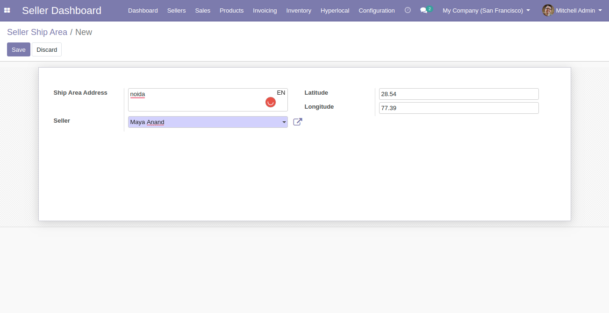
Task: Click the Seller Dashboard title
Action: (x=62, y=10)
